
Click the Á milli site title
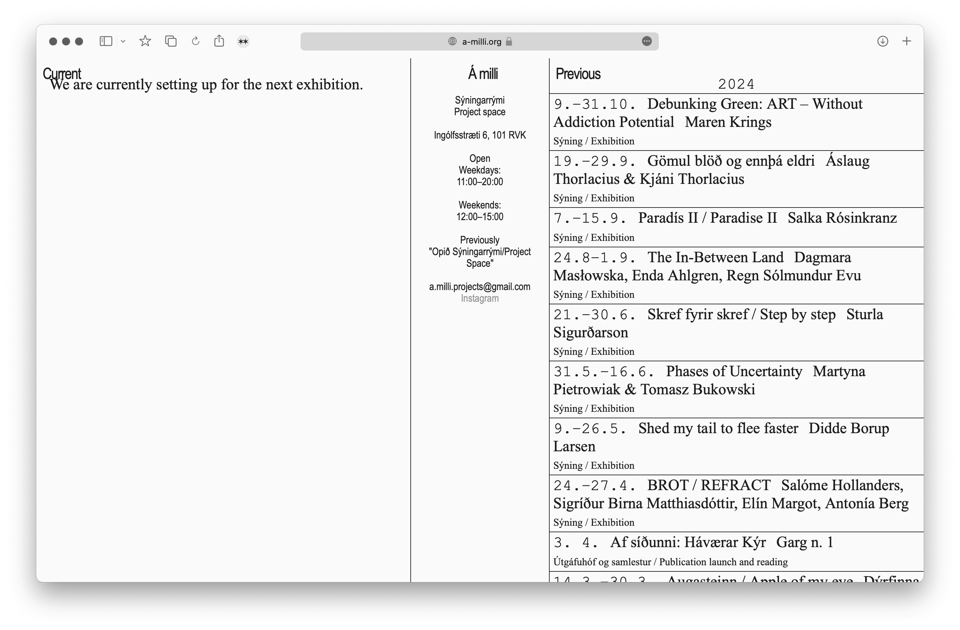click(x=483, y=74)
